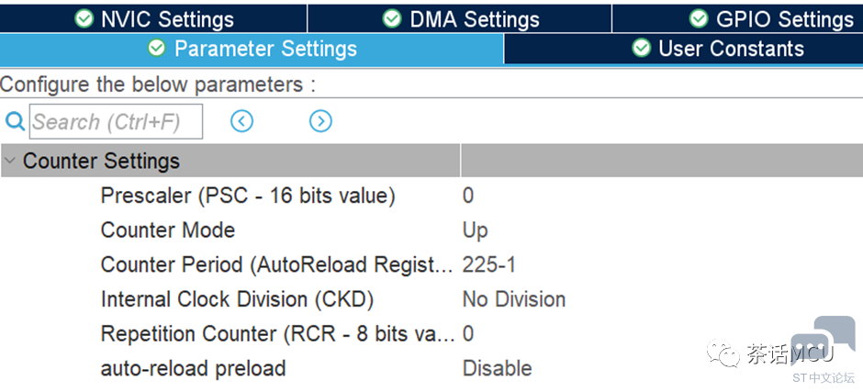Go to previous search result arrow

coord(241,121)
